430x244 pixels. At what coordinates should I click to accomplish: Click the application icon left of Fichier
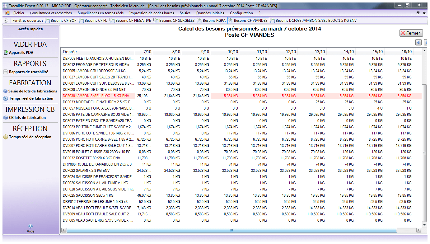[7, 13]
